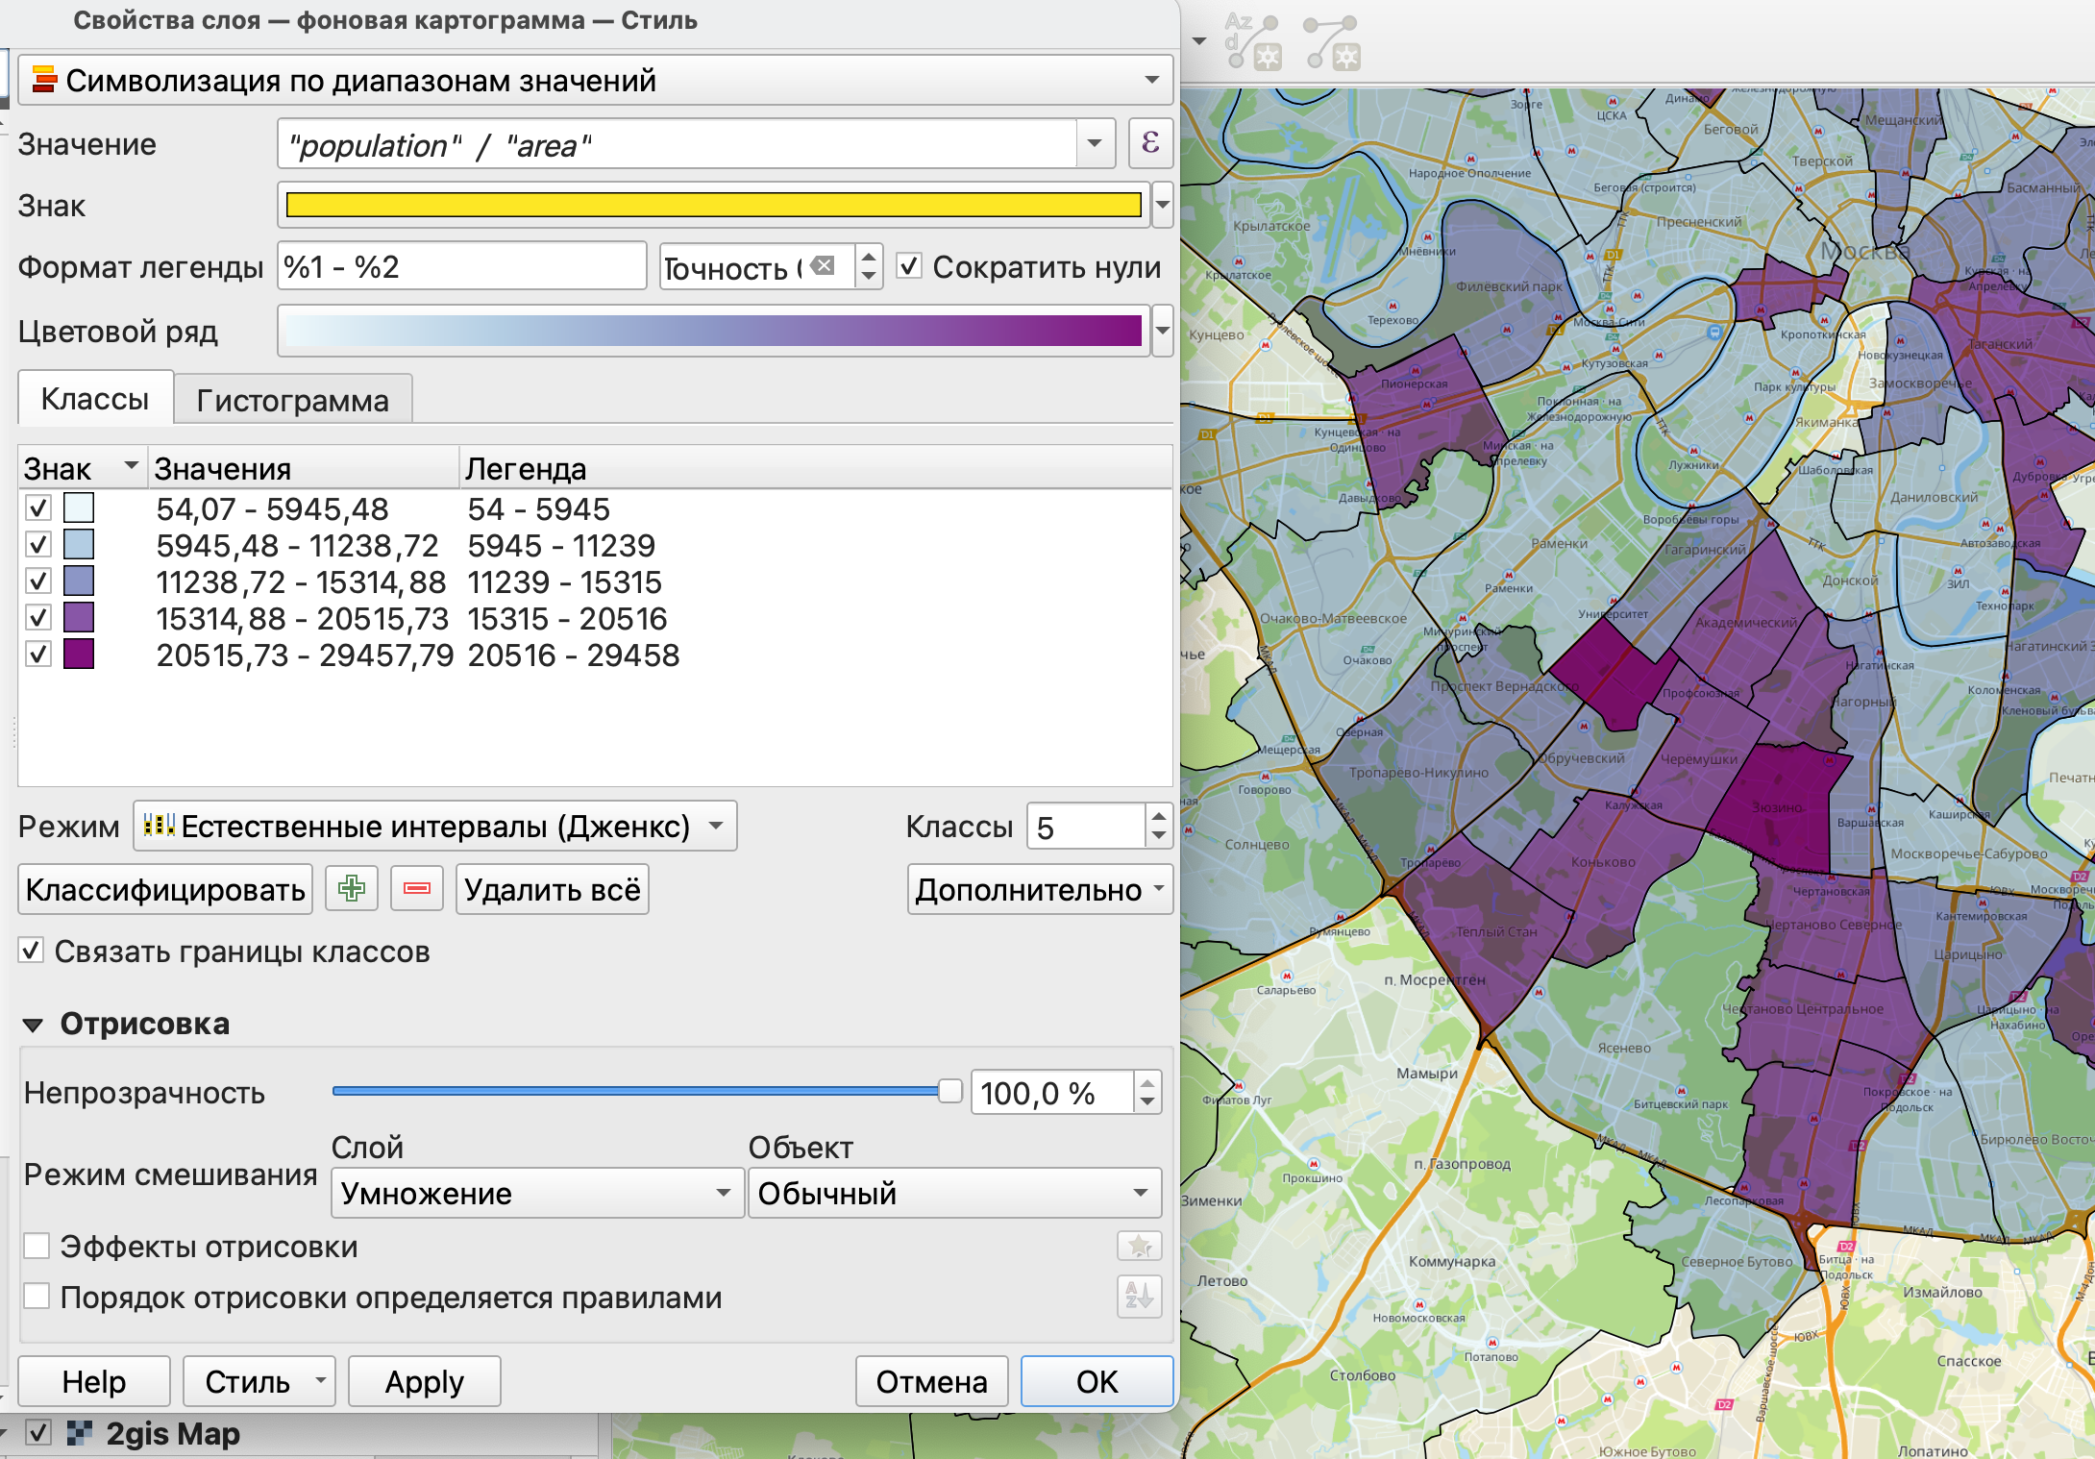
Task: Click the yellow Знак symbol swatch
Action: (x=713, y=205)
